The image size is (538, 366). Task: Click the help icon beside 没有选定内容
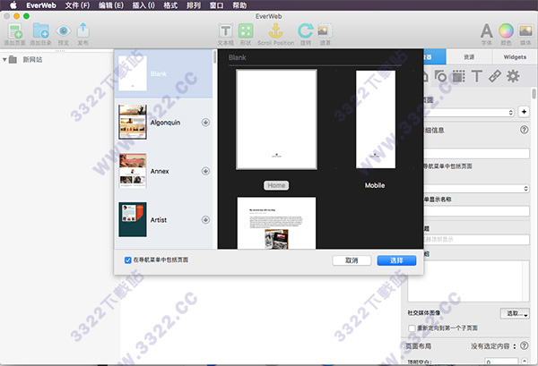tap(524, 345)
